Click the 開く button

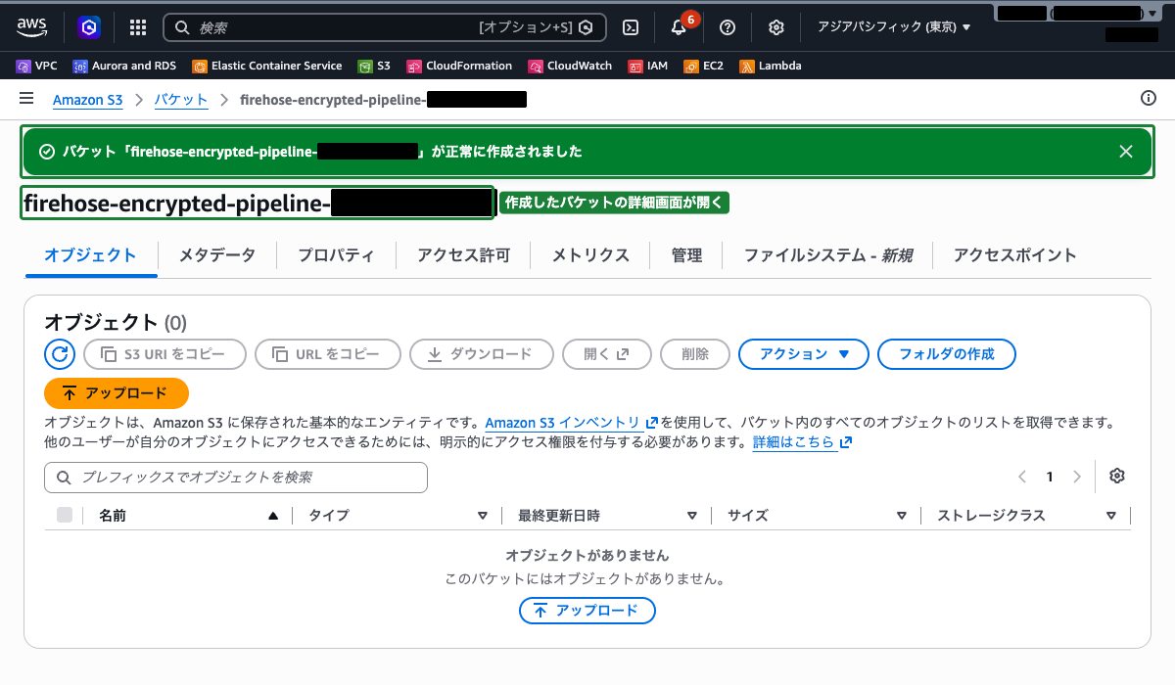(x=607, y=354)
